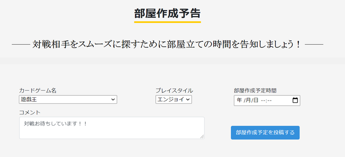Select the 月 month segment of the datetime input
Screen dimensions: 345x157
coord(248,100)
